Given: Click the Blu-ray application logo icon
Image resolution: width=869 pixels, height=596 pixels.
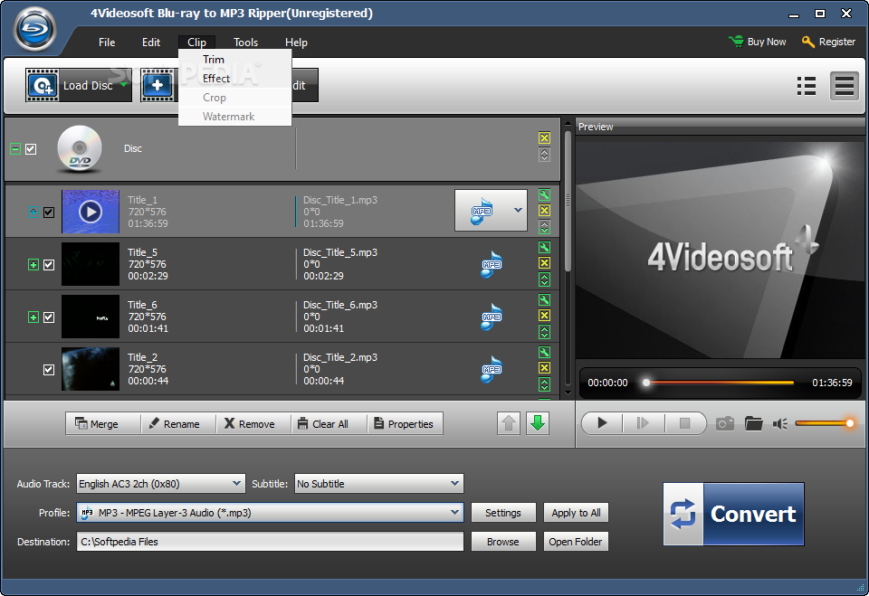Looking at the screenshot, I should (35, 29).
